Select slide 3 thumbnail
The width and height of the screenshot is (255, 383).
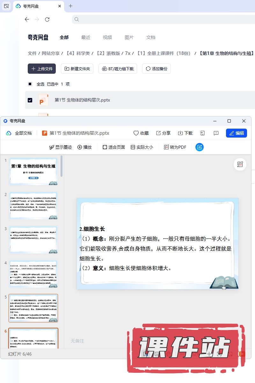[x=33, y=240]
